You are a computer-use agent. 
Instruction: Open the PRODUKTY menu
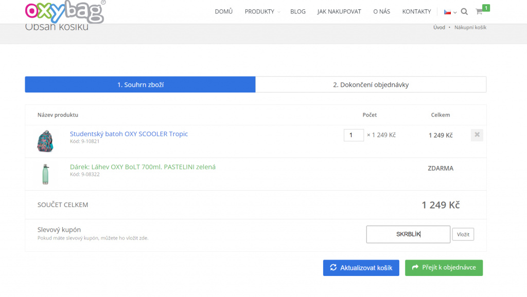[259, 12]
